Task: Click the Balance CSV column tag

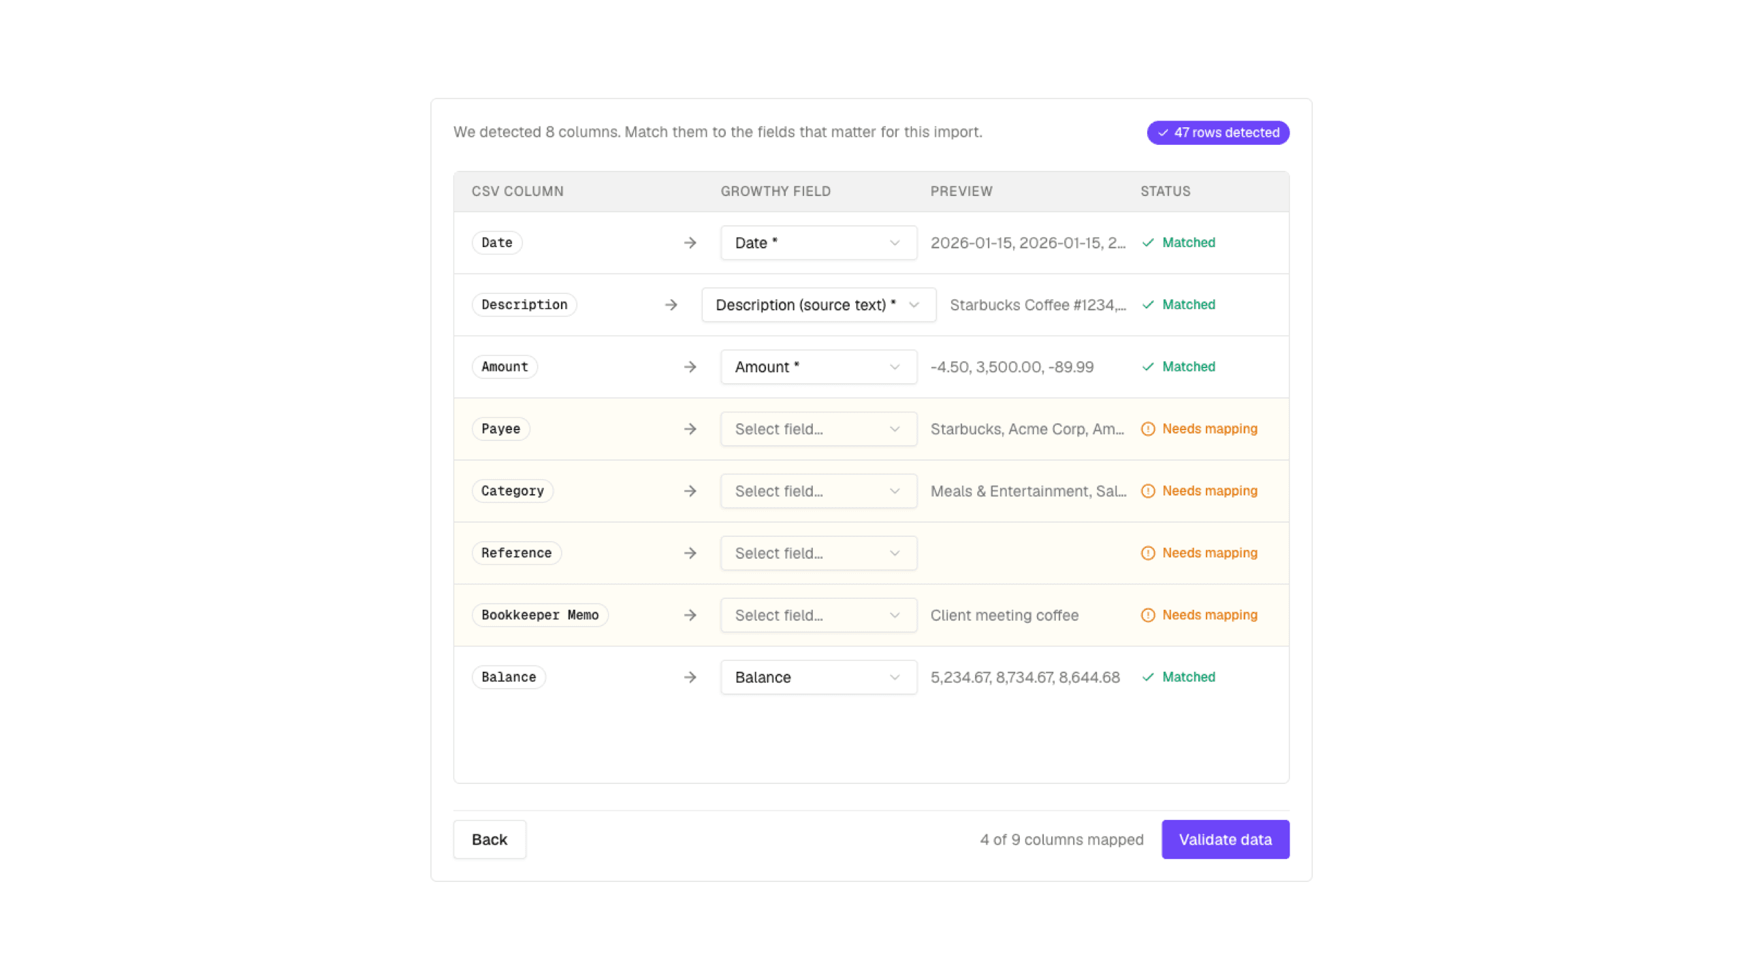Action: click(x=509, y=677)
